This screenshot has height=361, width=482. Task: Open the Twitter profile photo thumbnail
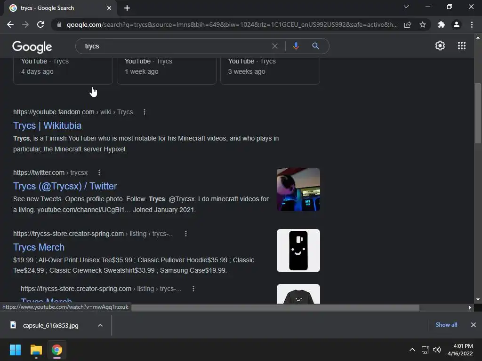click(x=298, y=189)
